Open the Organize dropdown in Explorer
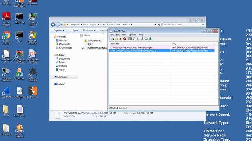Screen dimensions: 252x141 59,31
